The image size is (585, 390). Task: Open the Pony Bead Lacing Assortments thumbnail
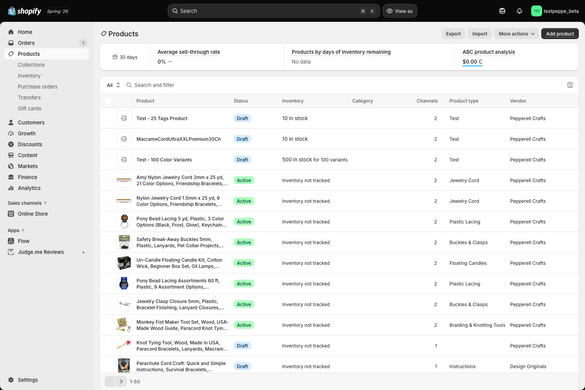click(x=124, y=284)
